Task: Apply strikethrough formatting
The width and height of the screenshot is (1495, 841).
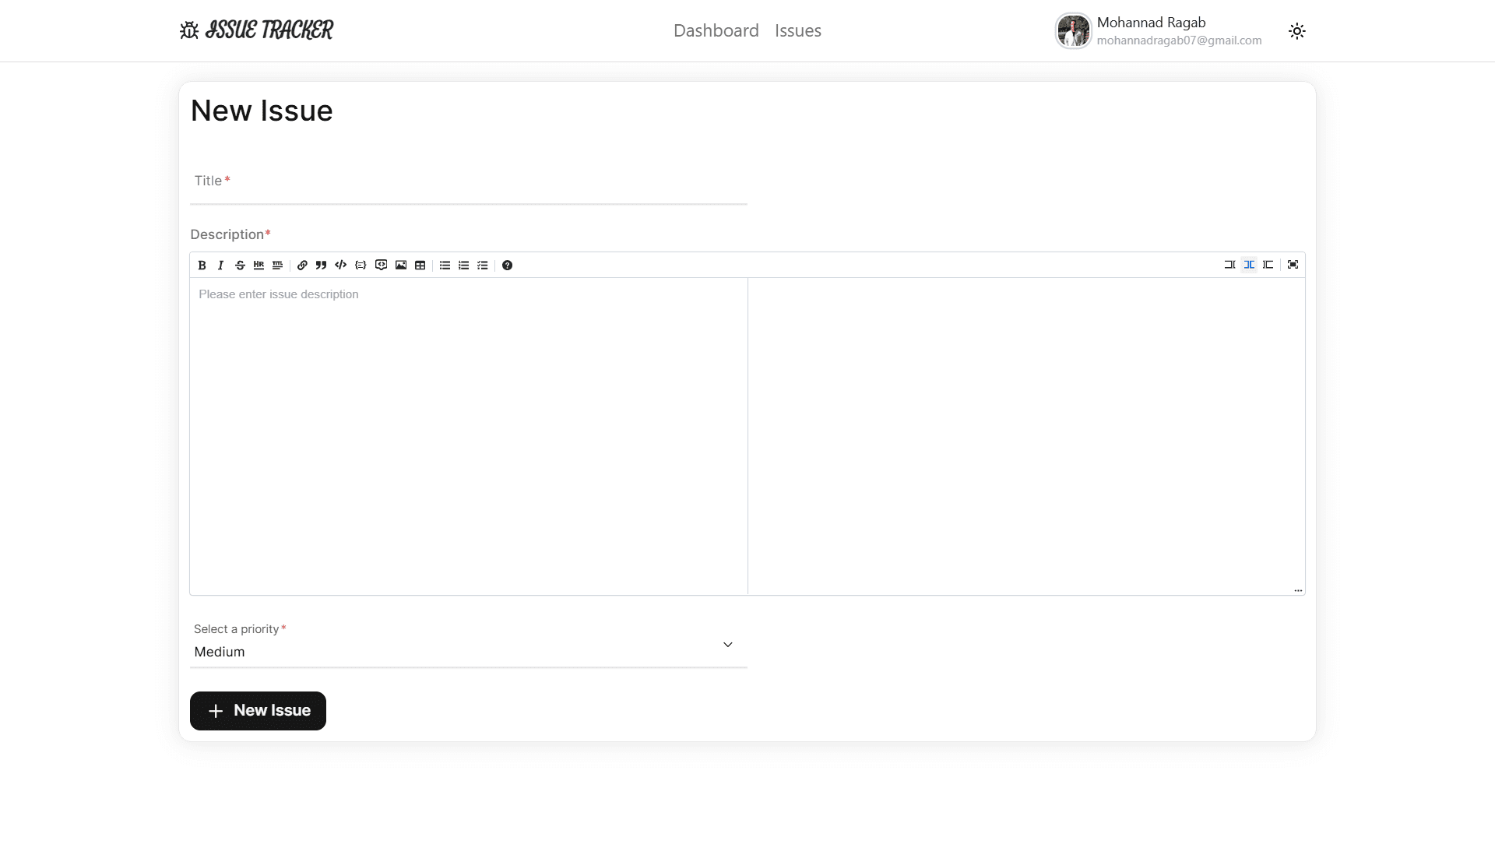Action: pos(240,266)
